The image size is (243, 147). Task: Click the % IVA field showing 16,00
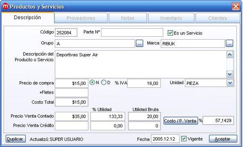[x=144, y=83]
